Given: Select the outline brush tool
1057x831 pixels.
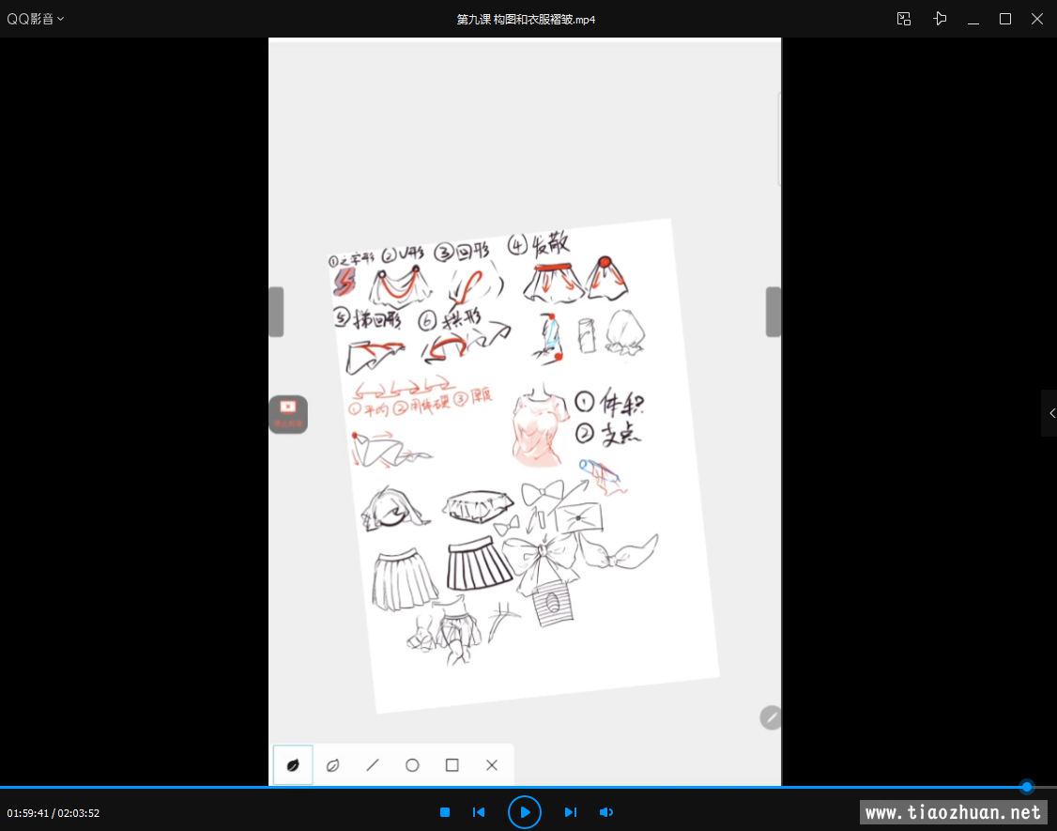Looking at the screenshot, I should pos(332,765).
